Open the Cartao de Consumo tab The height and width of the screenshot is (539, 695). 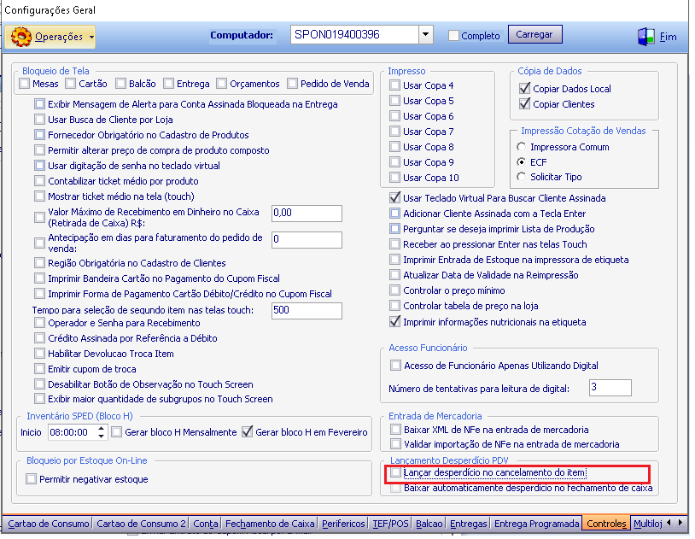pyautogui.click(x=49, y=524)
